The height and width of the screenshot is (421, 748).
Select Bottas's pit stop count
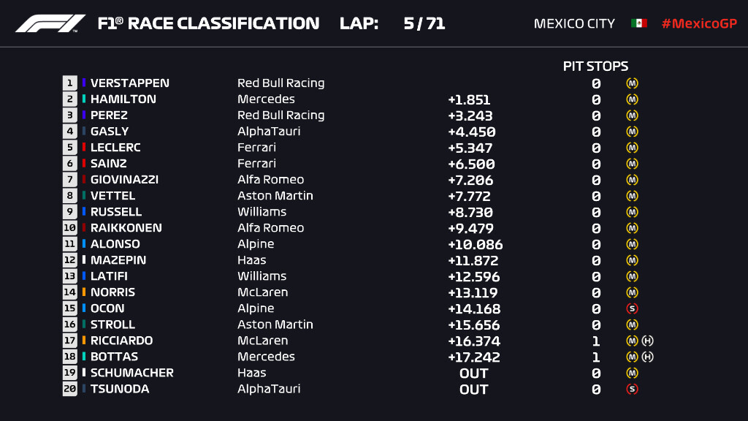(x=596, y=357)
